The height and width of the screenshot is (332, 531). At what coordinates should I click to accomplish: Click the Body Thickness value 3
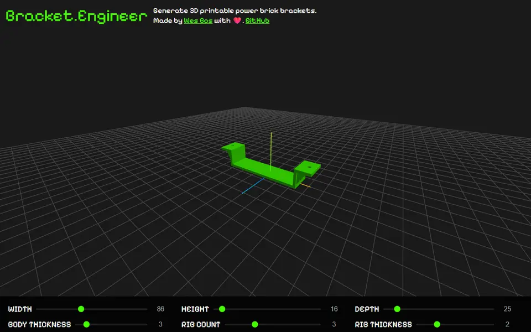pyautogui.click(x=160, y=325)
